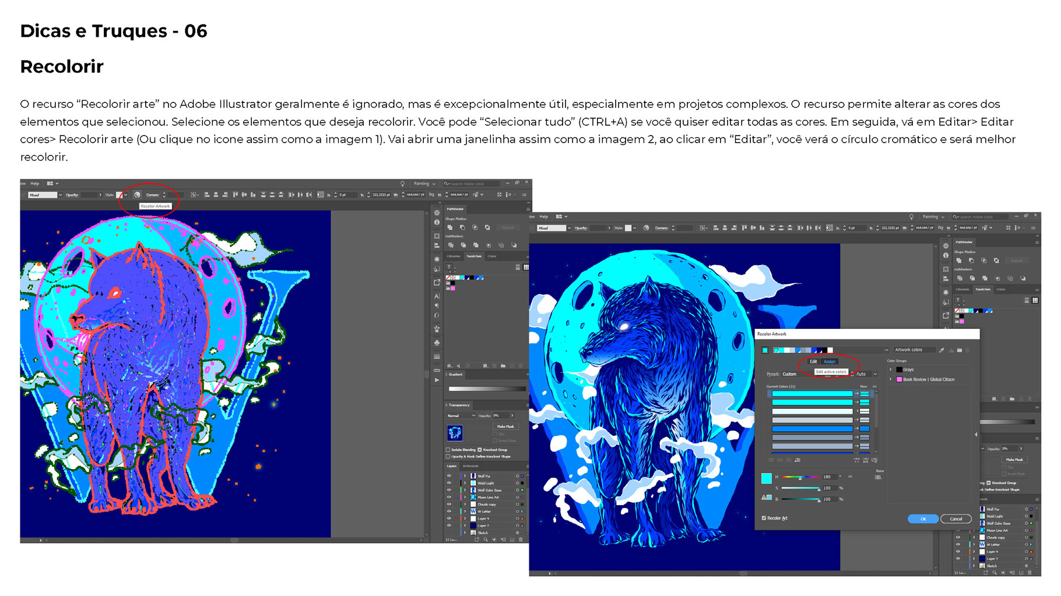Pick the eyedropper in Recolor Artwork dialog
The width and height of the screenshot is (1061, 596).
coord(941,350)
